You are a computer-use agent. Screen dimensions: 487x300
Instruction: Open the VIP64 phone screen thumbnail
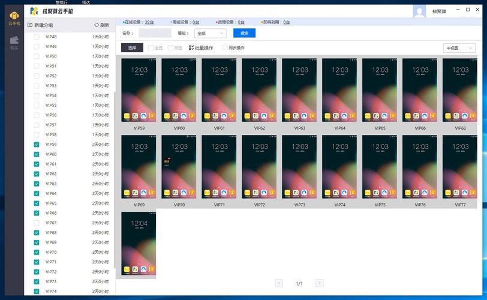[339, 90]
